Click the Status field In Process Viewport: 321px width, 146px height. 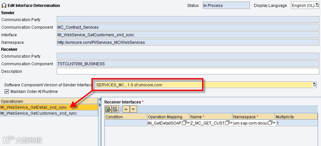(x=226, y=6)
